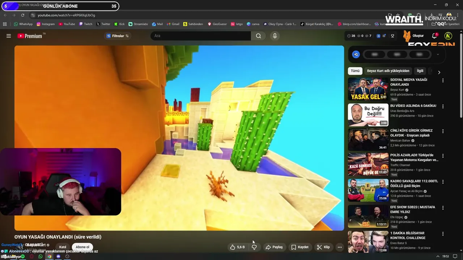Open options for KADRO SAVAŞLARI video
Viewport: 463px width, 260px height.
(443, 182)
